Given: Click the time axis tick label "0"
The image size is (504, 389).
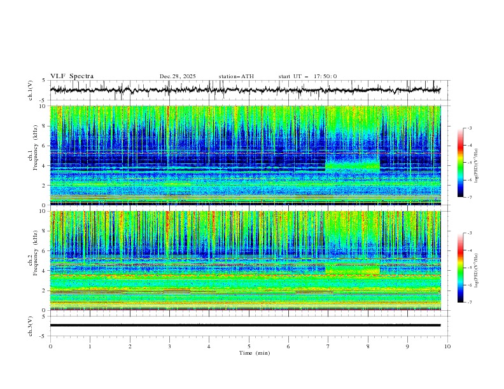Looking at the screenshot, I should pyautogui.click(x=50, y=346).
